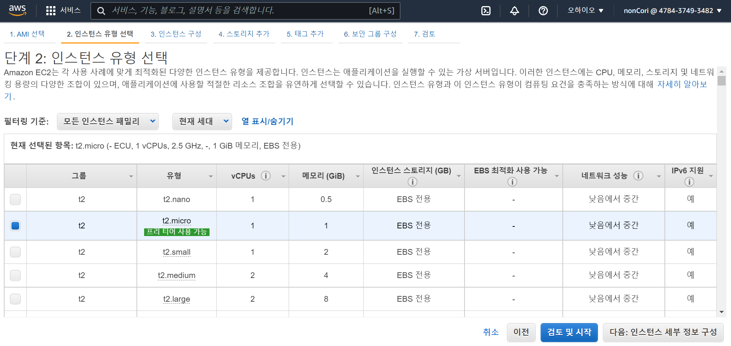Open notifications bell icon

tap(515, 11)
